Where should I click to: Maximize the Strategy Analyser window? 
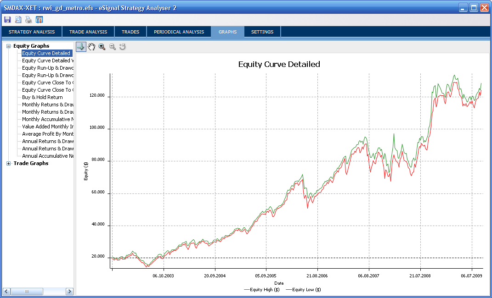(474, 8)
